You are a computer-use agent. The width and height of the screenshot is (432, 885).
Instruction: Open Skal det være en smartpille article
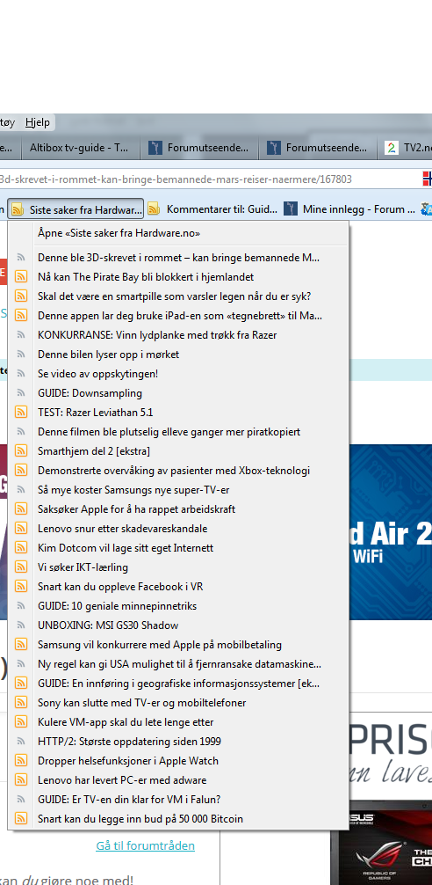coord(178,296)
